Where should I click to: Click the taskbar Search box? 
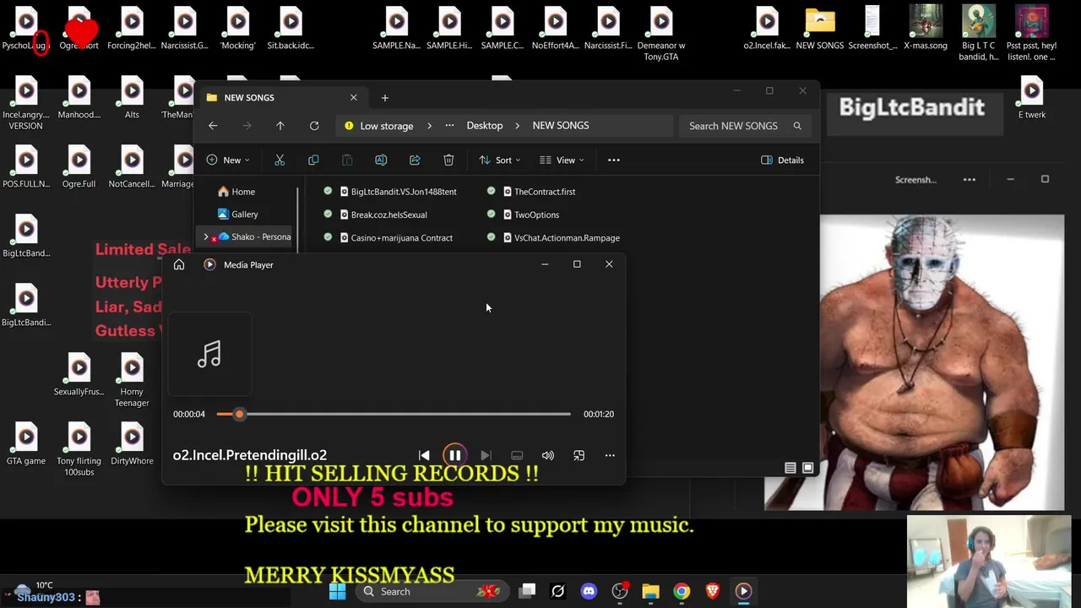(x=431, y=591)
